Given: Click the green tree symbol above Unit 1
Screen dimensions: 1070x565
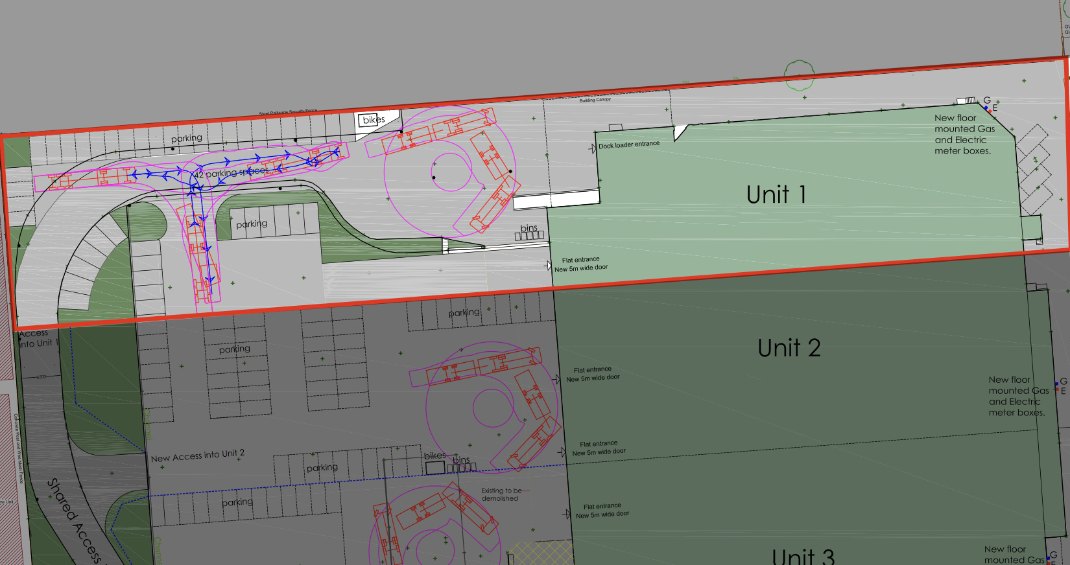Looking at the screenshot, I should tap(799, 75).
